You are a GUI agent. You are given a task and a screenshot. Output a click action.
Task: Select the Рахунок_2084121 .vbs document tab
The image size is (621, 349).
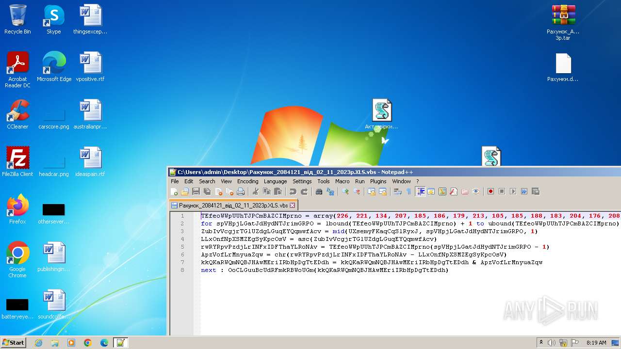click(x=233, y=205)
